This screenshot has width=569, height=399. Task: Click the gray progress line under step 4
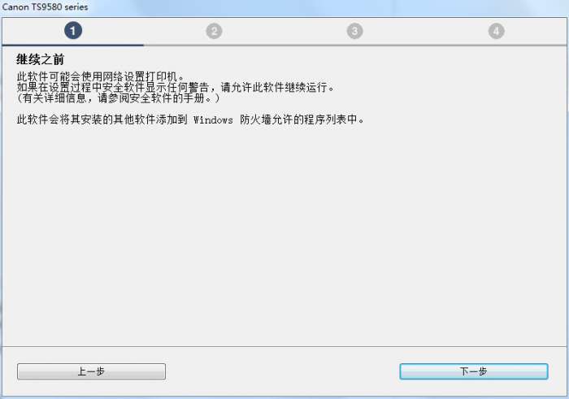pyautogui.click(x=496, y=45)
